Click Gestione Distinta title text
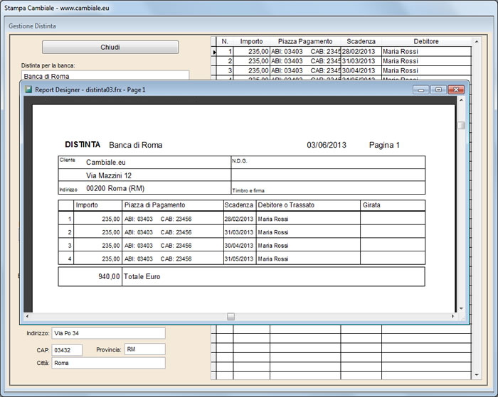The image size is (498, 397). pos(32,26)
